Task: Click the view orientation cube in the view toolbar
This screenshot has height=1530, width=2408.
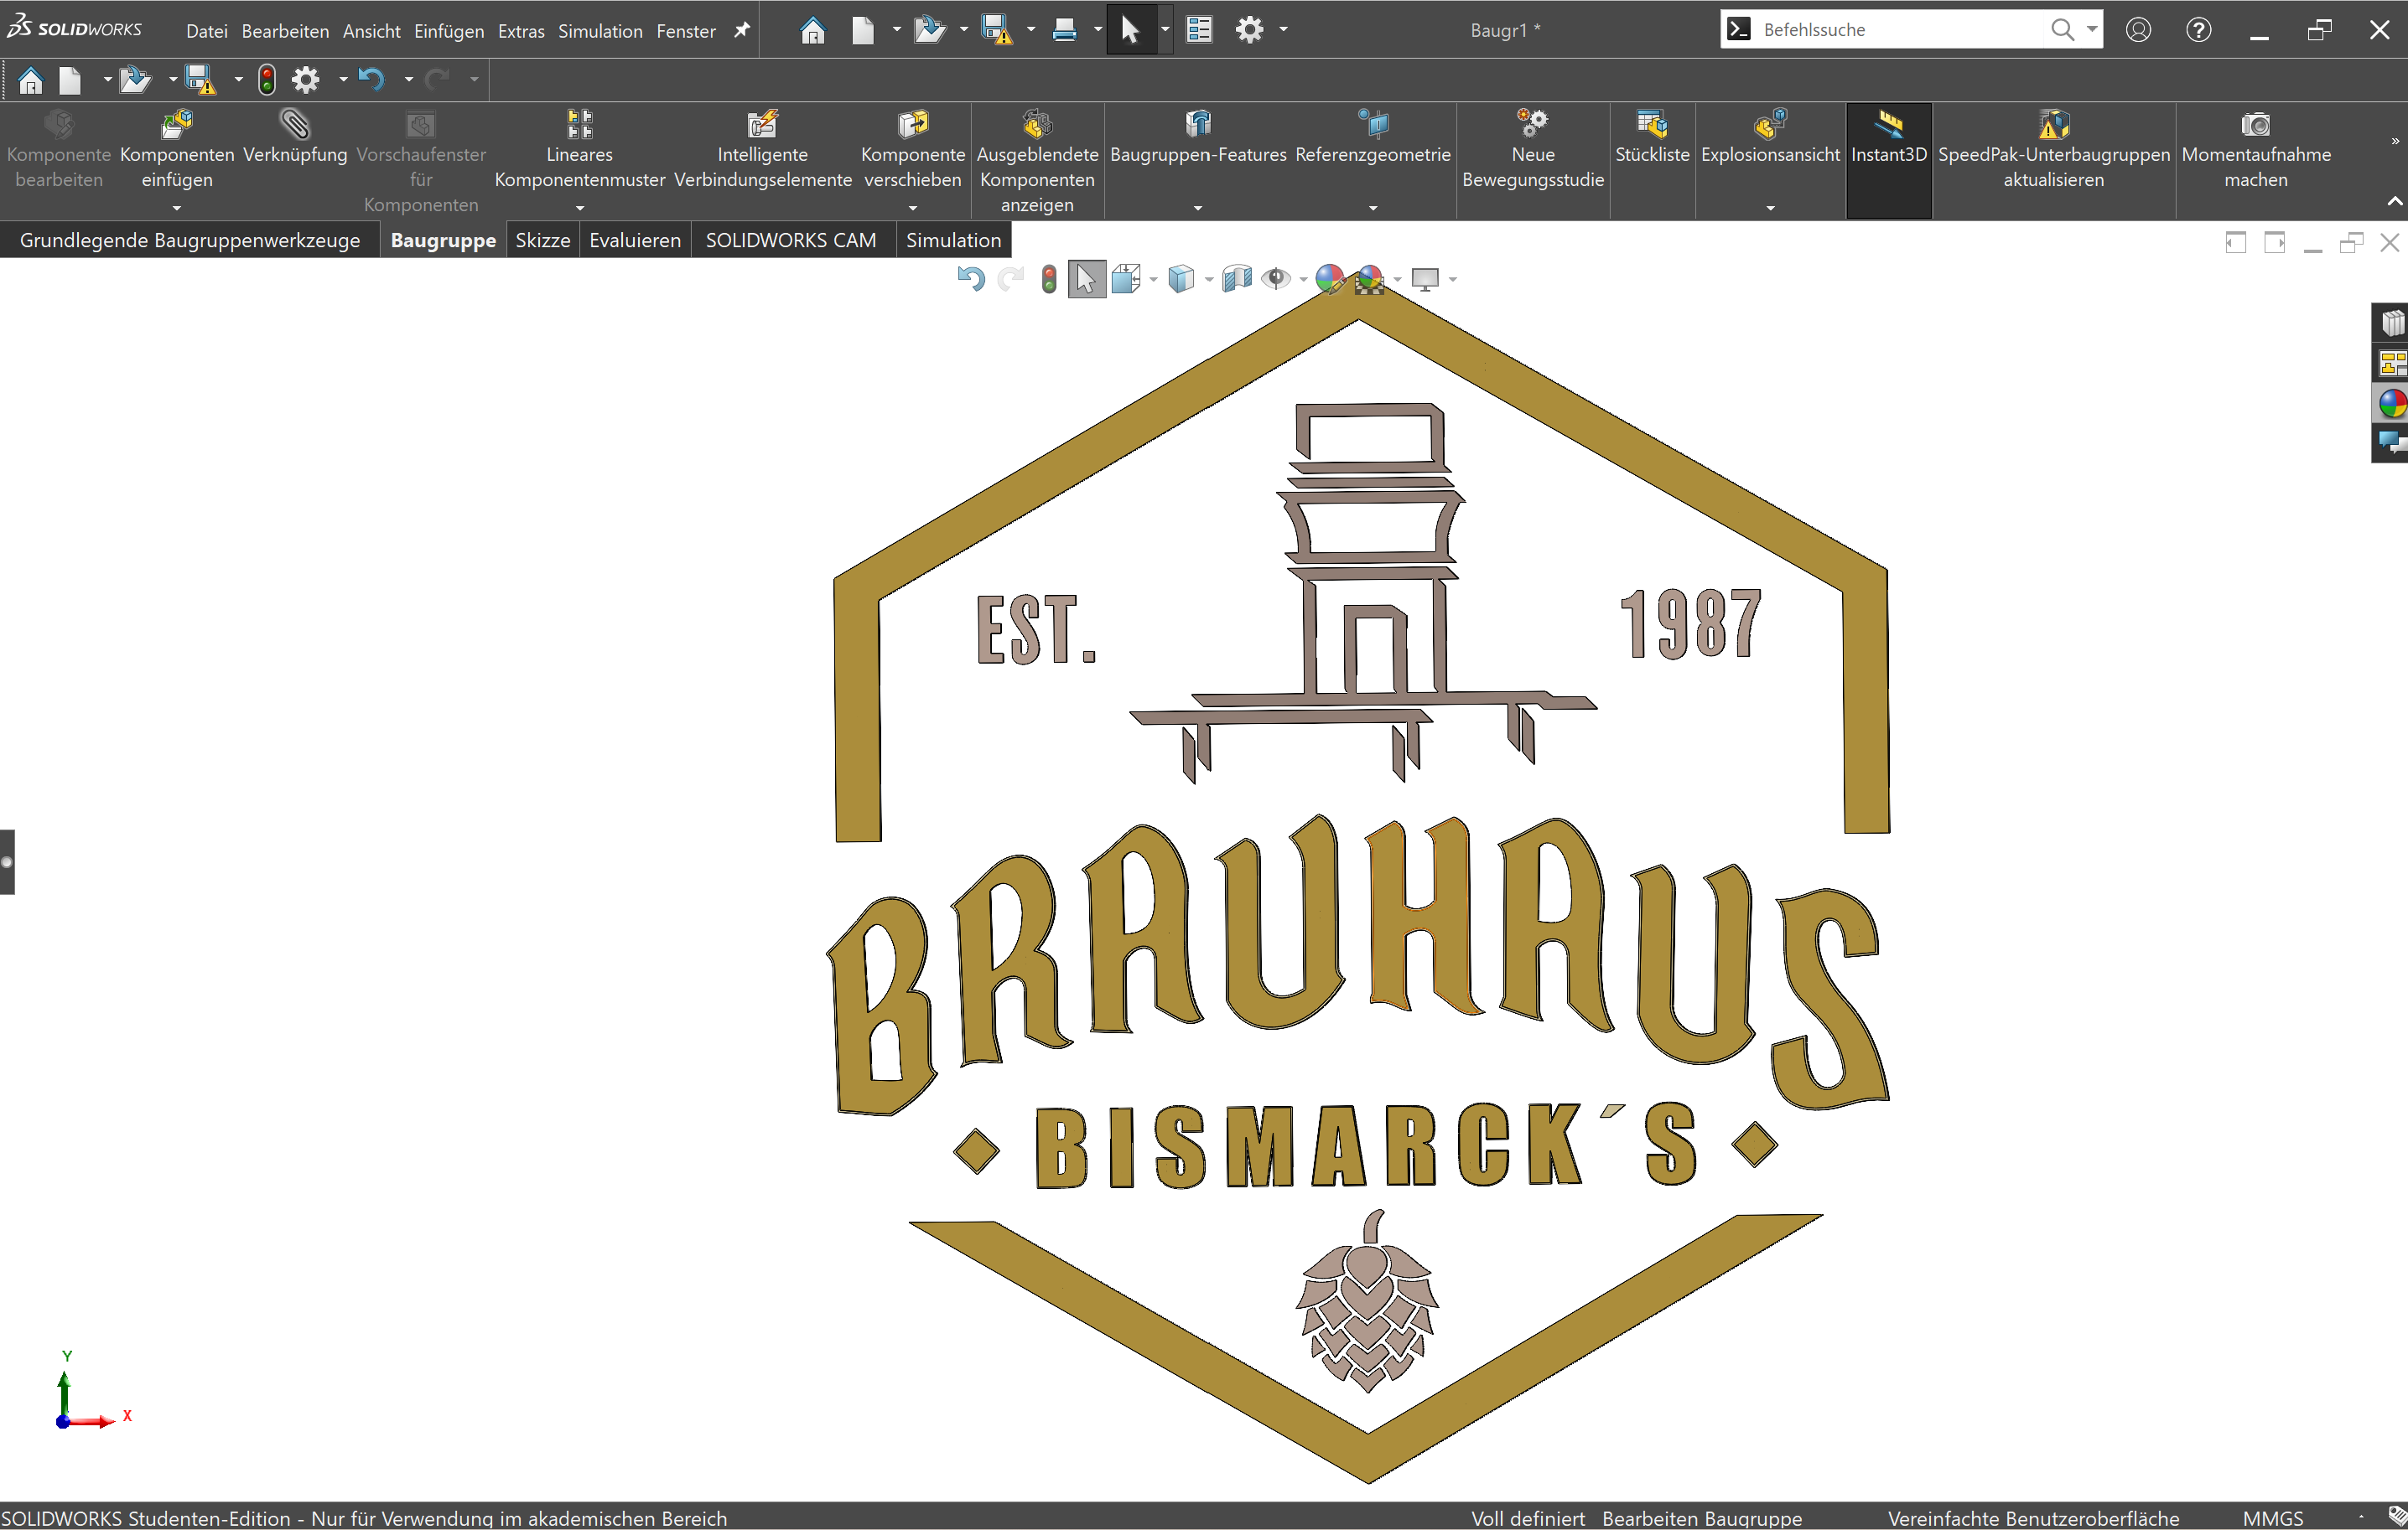Action: tap(1126, 279)
